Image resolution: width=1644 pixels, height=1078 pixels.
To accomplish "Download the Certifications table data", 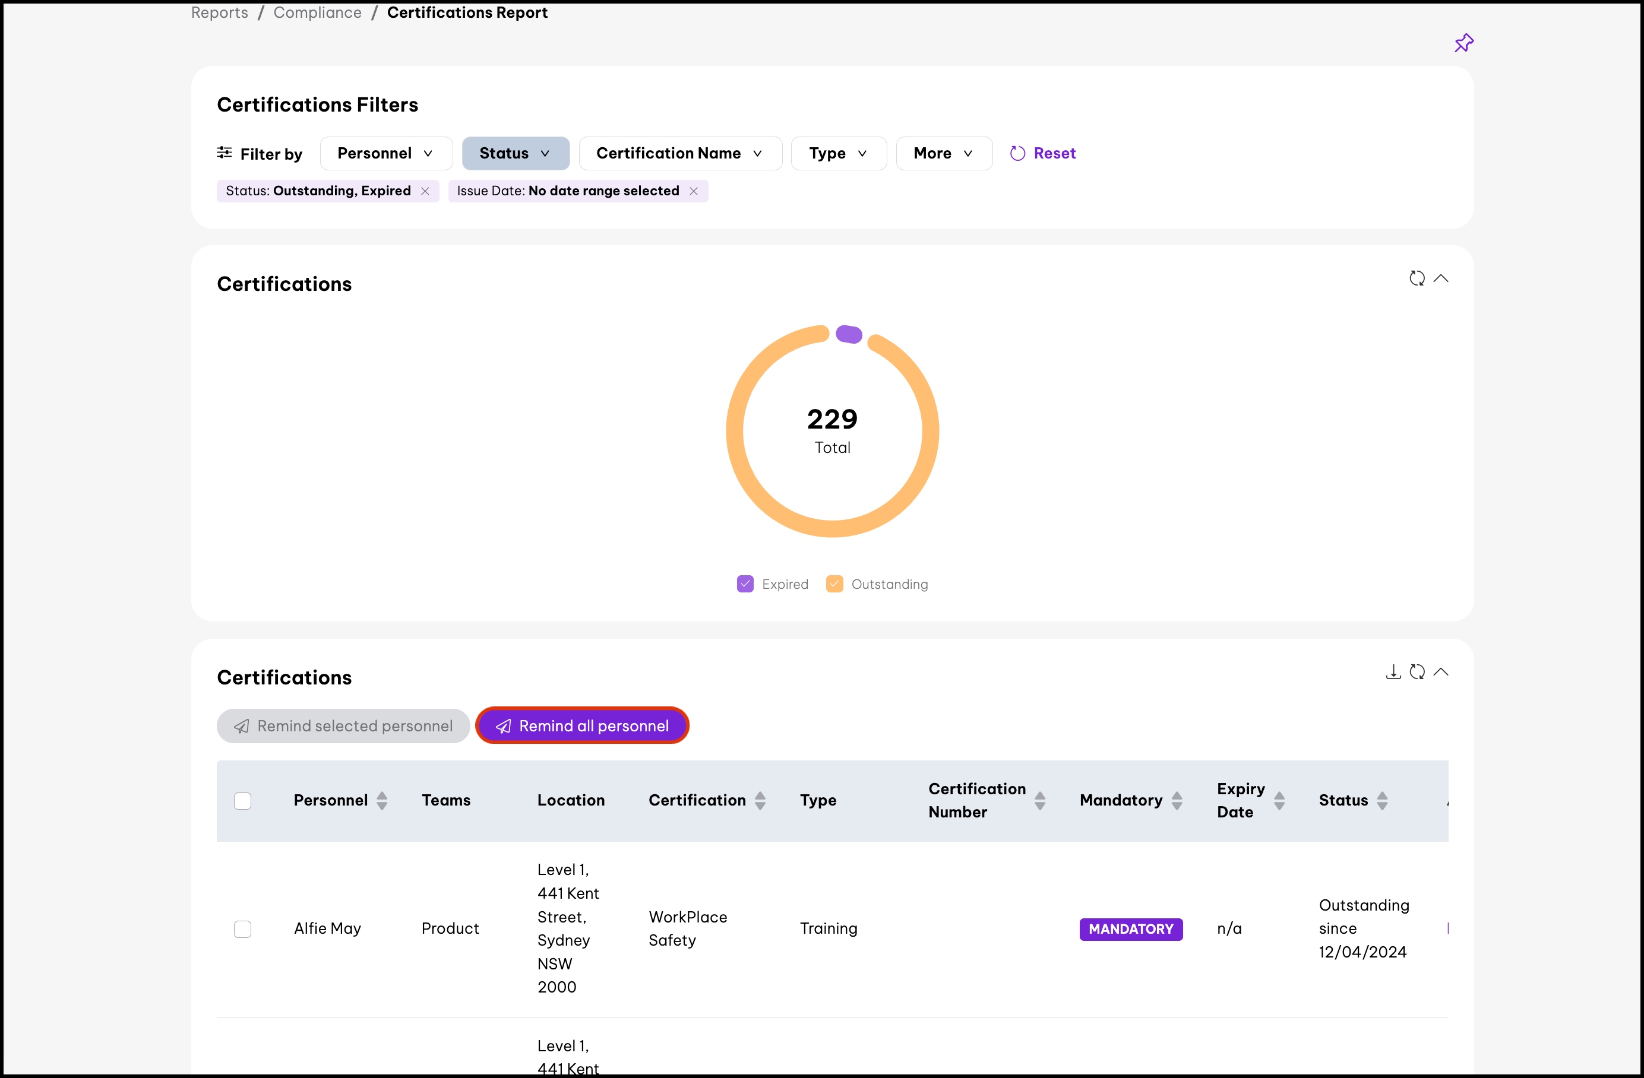I will pos(1393,672).
